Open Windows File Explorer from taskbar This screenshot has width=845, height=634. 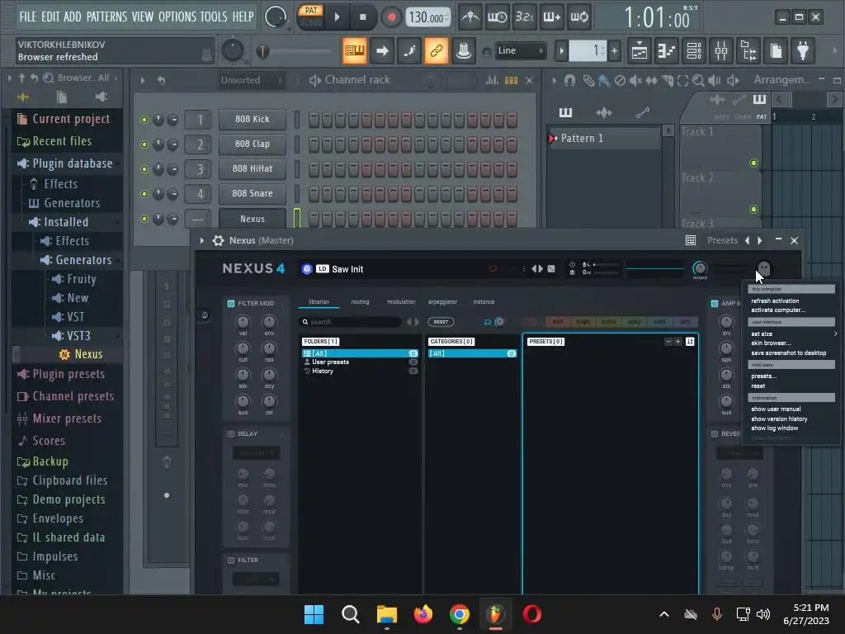386,614
